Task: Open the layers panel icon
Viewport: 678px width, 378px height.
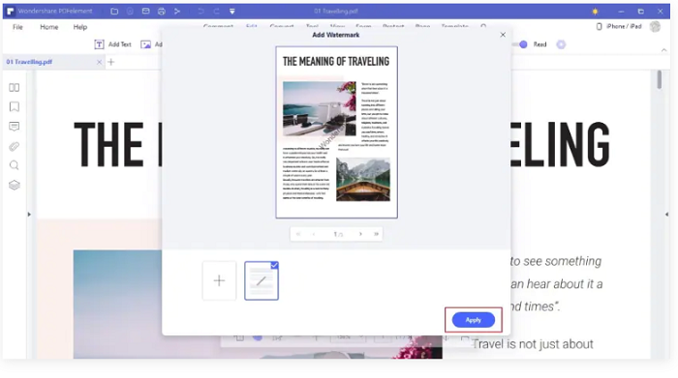Action: [15, 185]
